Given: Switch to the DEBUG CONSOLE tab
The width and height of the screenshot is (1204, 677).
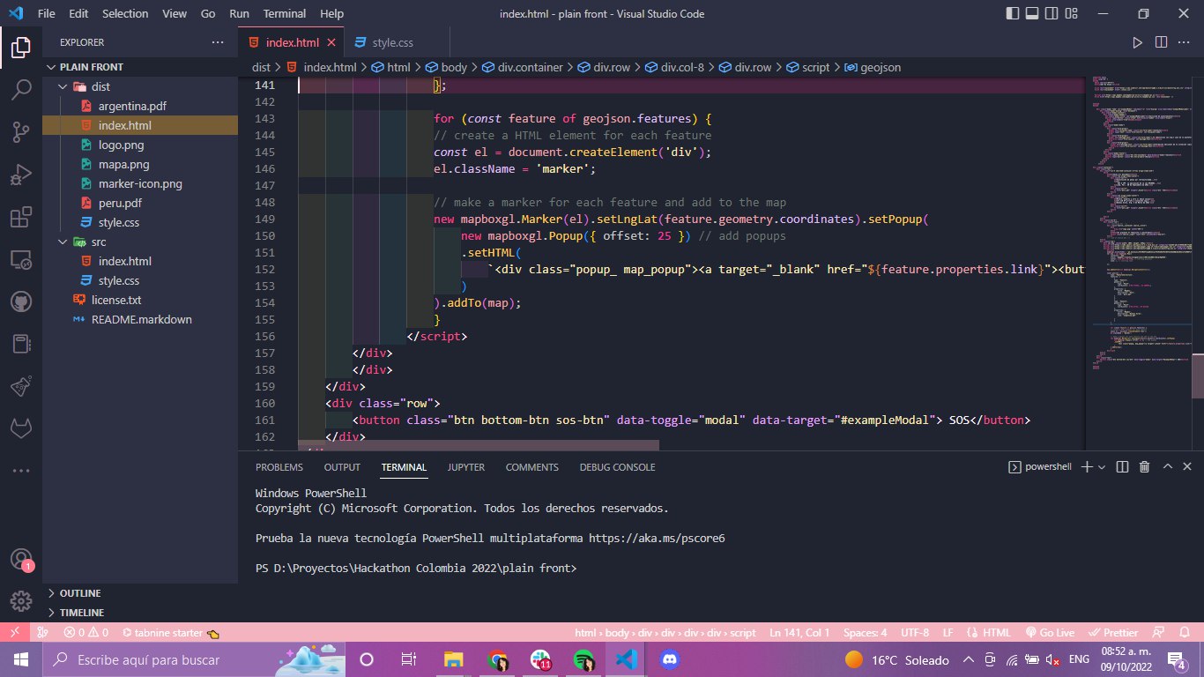Looking at the screenshot, I should click(617, 467).
